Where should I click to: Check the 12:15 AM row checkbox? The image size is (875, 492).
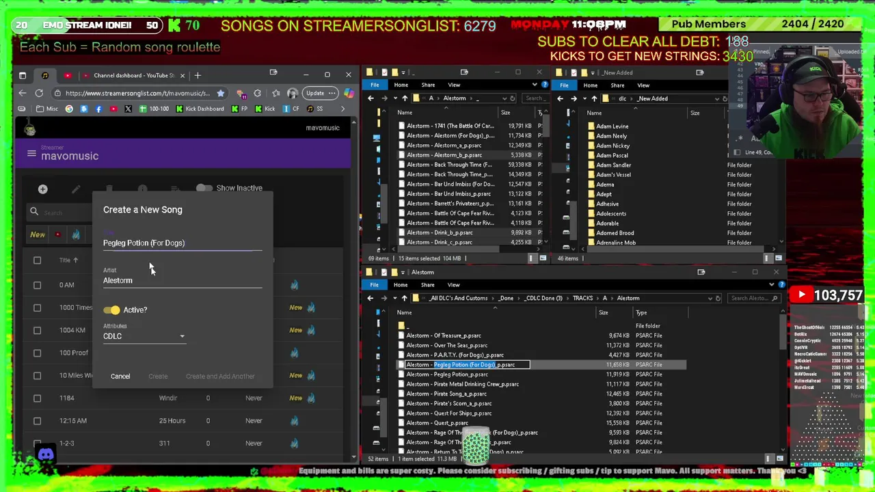click(37, 420)
